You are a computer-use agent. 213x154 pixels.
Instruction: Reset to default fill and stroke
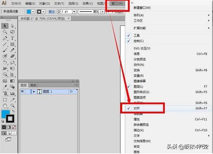click(3, 121)
